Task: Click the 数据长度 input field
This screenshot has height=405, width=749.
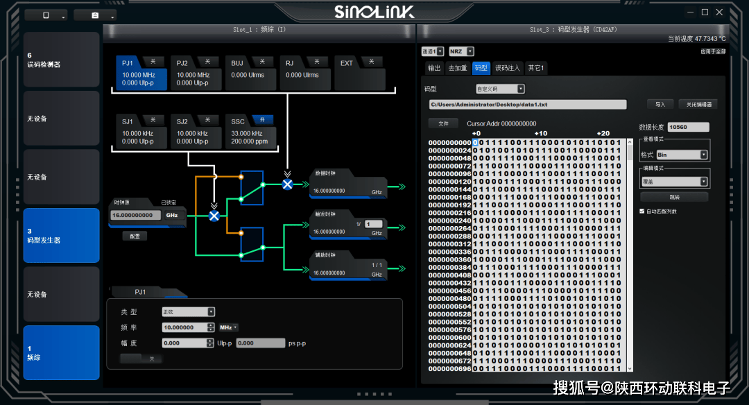Action: [x=688, y=127]
